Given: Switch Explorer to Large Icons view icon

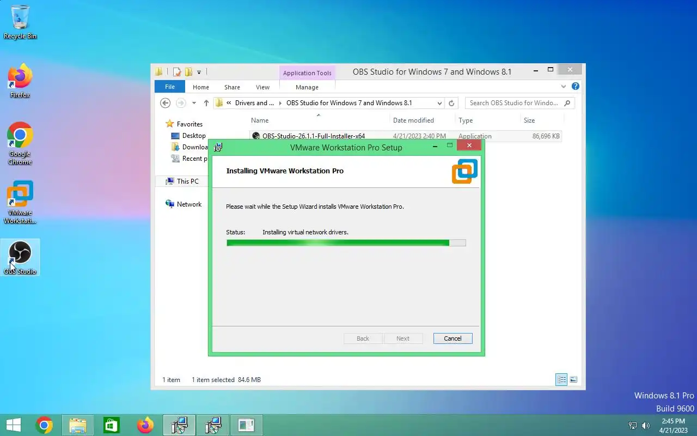Looking at the screenshot, I should [573, 379].
